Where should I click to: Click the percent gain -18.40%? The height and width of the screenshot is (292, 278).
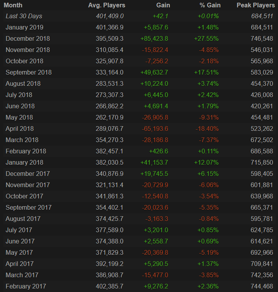point(207,129)
